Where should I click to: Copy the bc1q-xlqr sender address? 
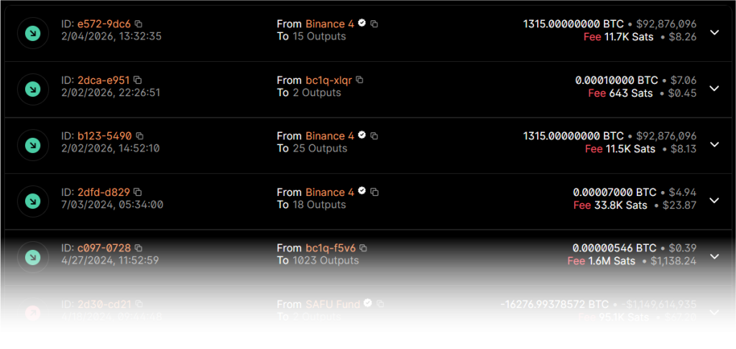360,80
